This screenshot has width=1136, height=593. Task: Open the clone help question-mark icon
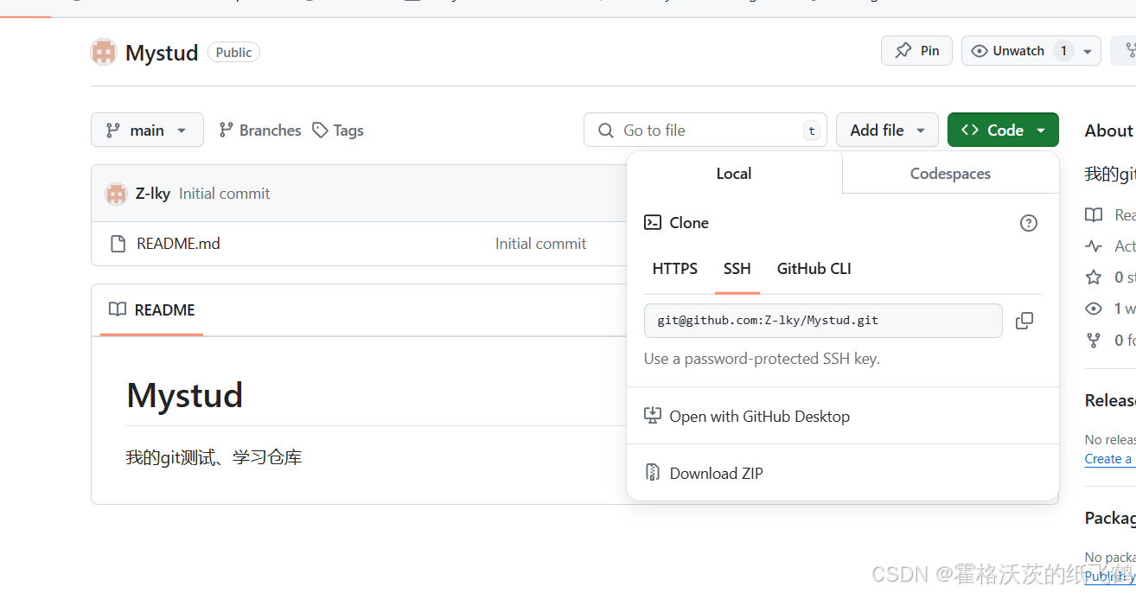pos(1029,223)
